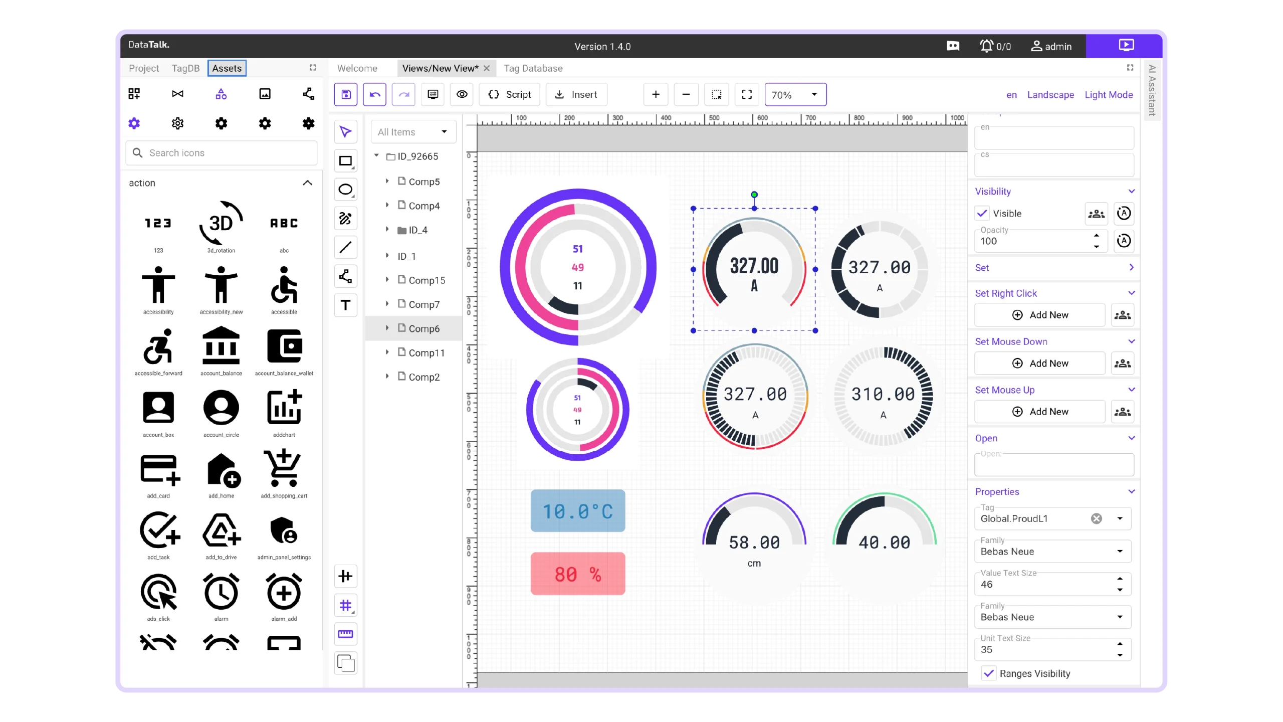Select the Ellipse drawing tool

[345, 190]
